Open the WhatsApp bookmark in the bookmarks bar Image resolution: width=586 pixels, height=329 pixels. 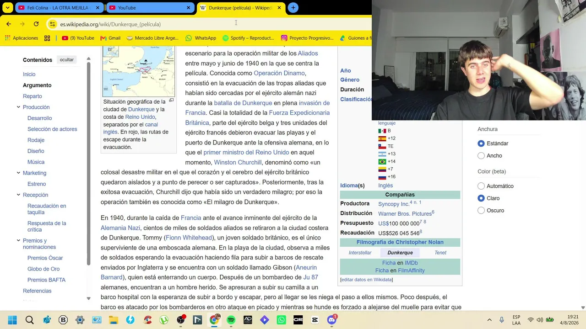coord(201,38)
